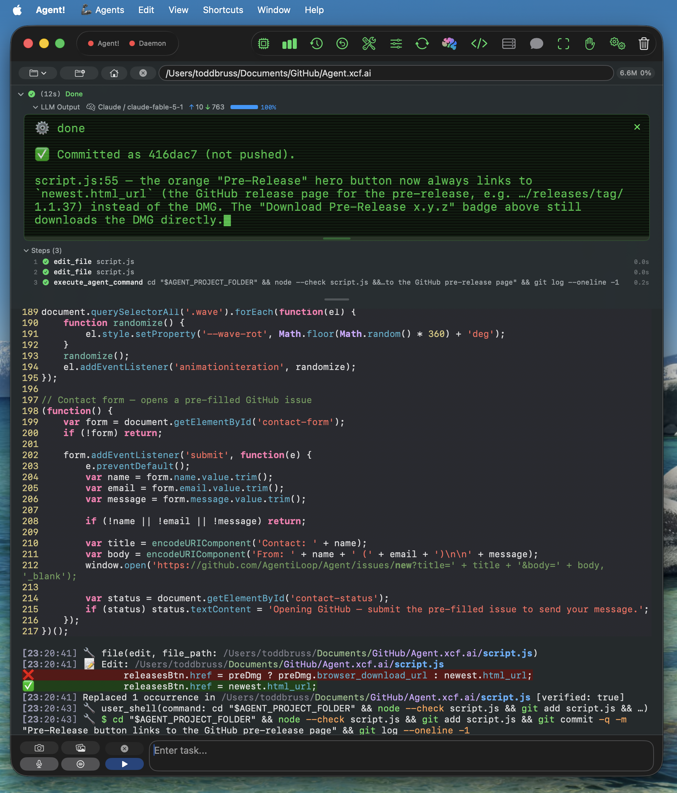Click the 100% blue progress bar
This screenshot has width=677, height=793.
point(244,107)
